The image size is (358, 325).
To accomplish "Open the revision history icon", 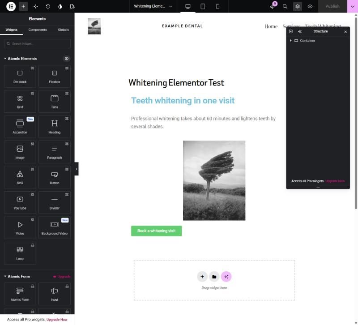I will tap(48, 6).
